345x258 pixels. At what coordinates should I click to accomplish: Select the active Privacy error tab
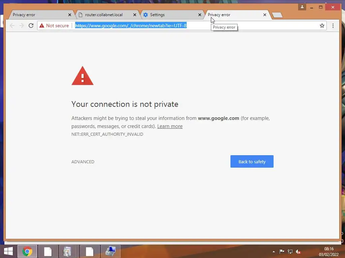[x=237, y=15]
